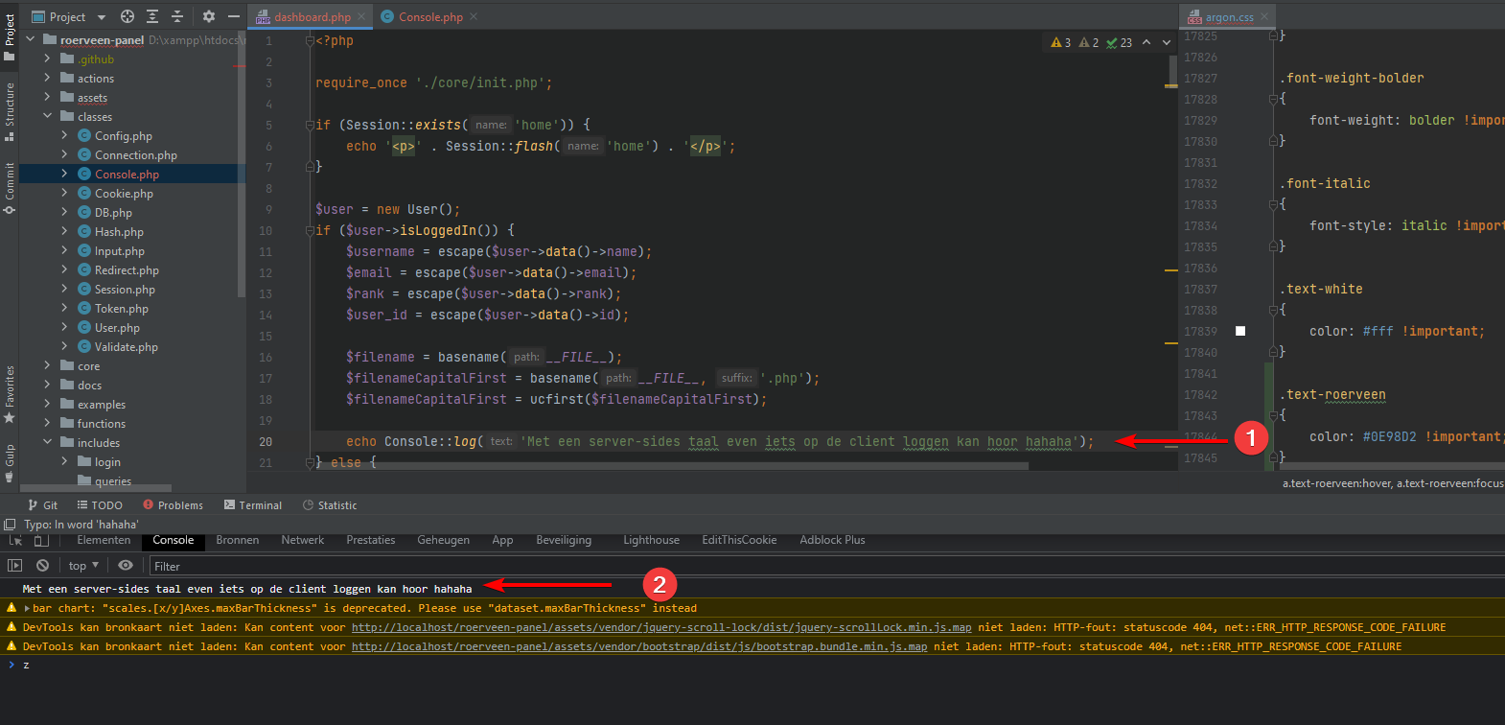Image resolution: width=1505 pixels, height=725 pixels.
Task: Collapse the classes folder in project tree
Action: pyautogui.click(x=48, y=117)
